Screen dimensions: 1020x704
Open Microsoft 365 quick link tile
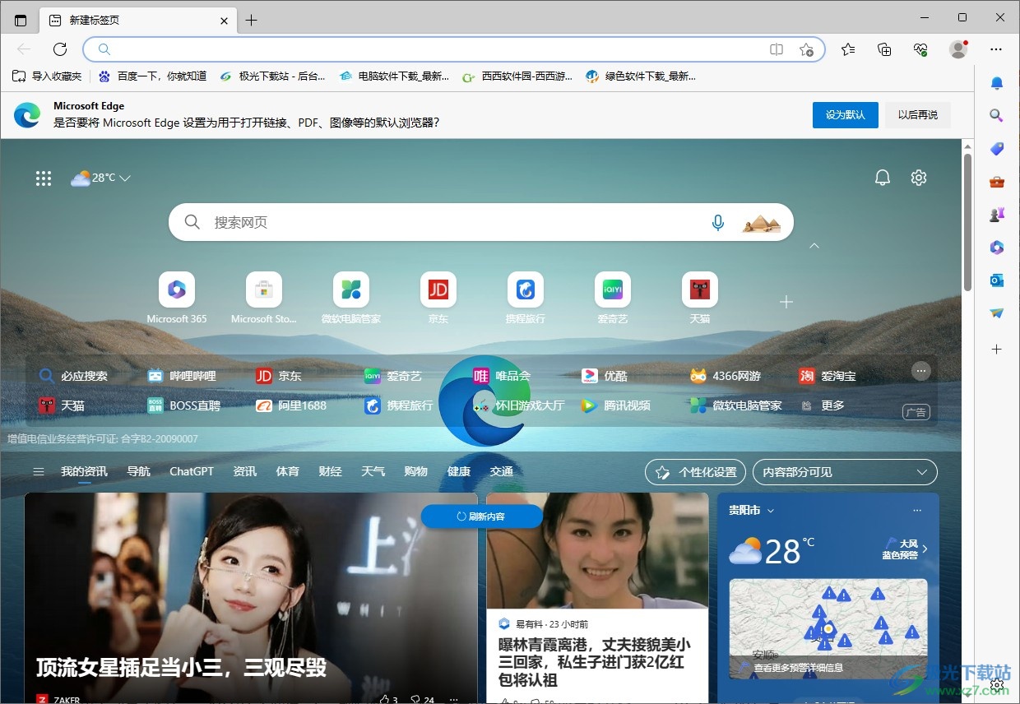177,298
